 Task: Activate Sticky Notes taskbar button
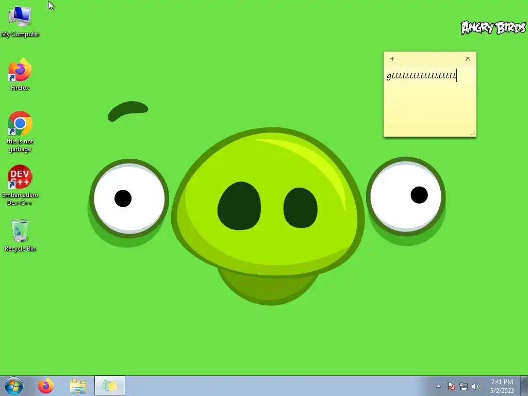[110, 386]
